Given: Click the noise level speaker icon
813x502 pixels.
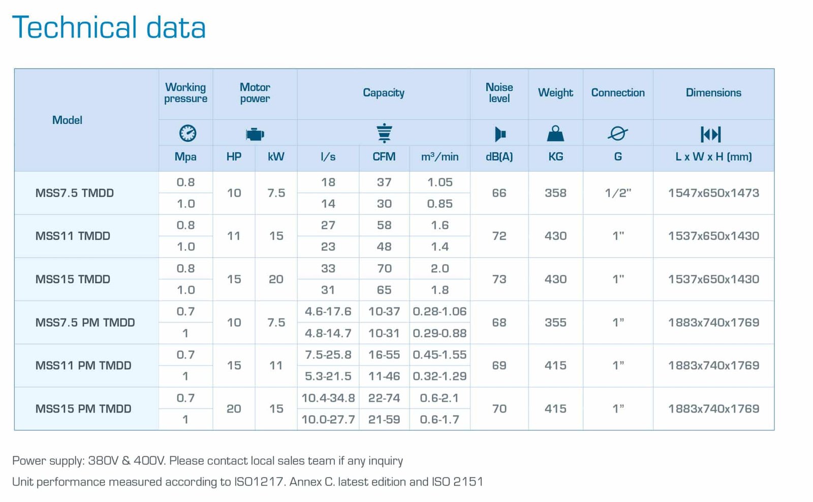Looking at the screenshot, I should (x=500, y=134).
